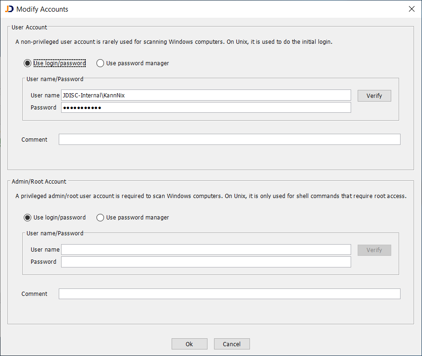Screen dimensions: 422x356
Task: Select "Use password manager" for Admin/Root Account
Action: pyautogui.click(x=100, y=217)
